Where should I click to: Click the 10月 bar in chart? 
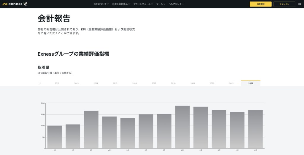[x=219, y=129]
